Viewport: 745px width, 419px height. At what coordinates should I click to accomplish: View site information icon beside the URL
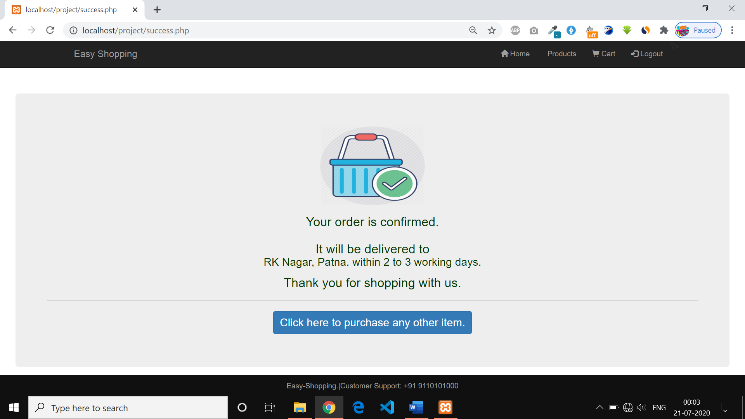coord(73,30)
